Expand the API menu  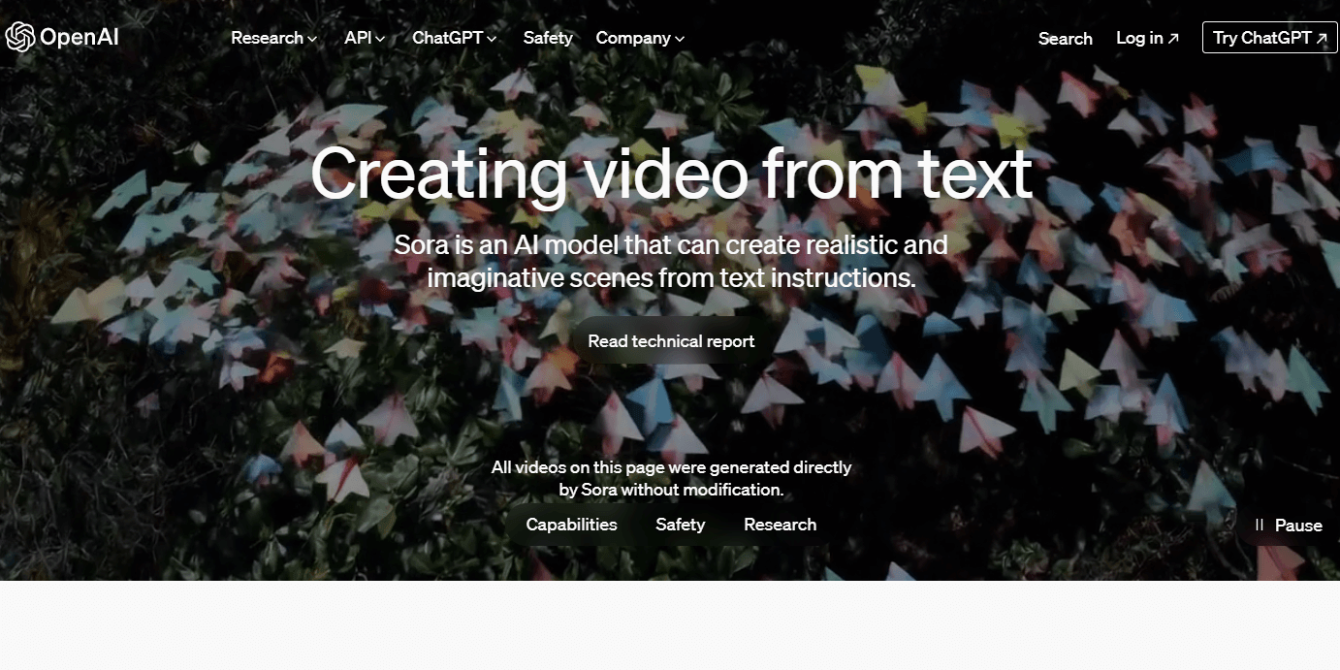coord(365,38)
